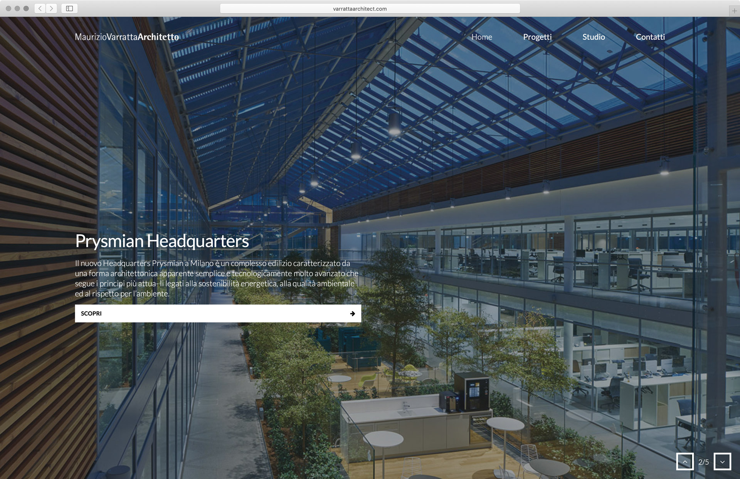Open the Contatti menu item
The height and width of the screenshot is (479, 740).
coord(650,37)
